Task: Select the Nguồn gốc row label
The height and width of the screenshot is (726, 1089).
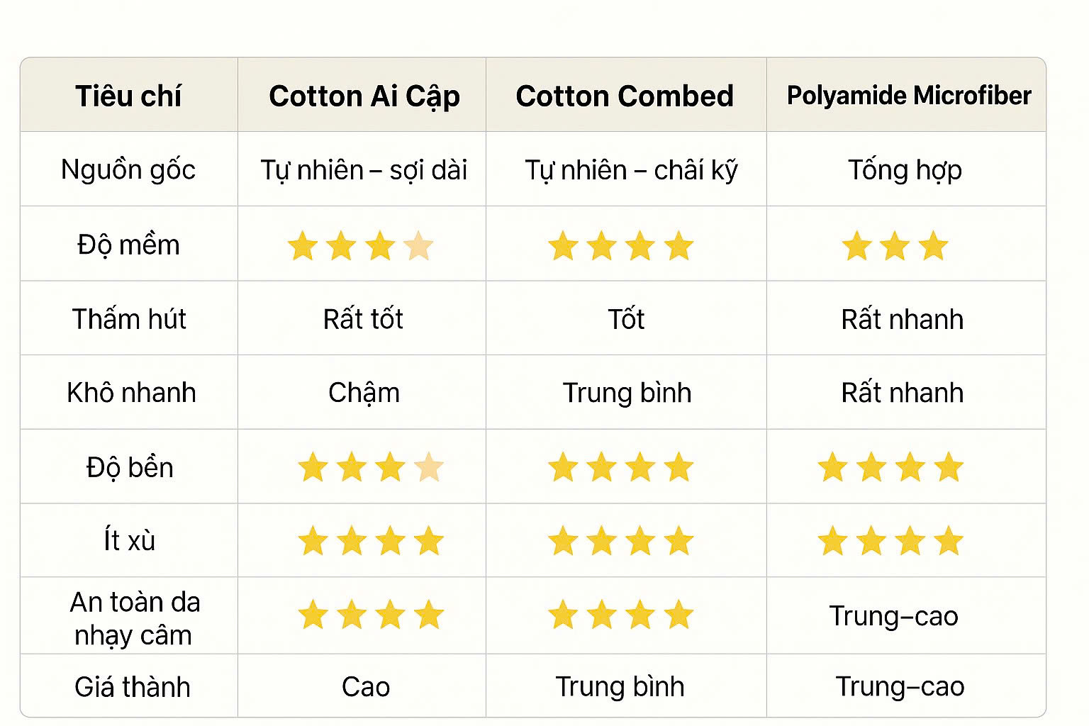Action: click(128, 170)
